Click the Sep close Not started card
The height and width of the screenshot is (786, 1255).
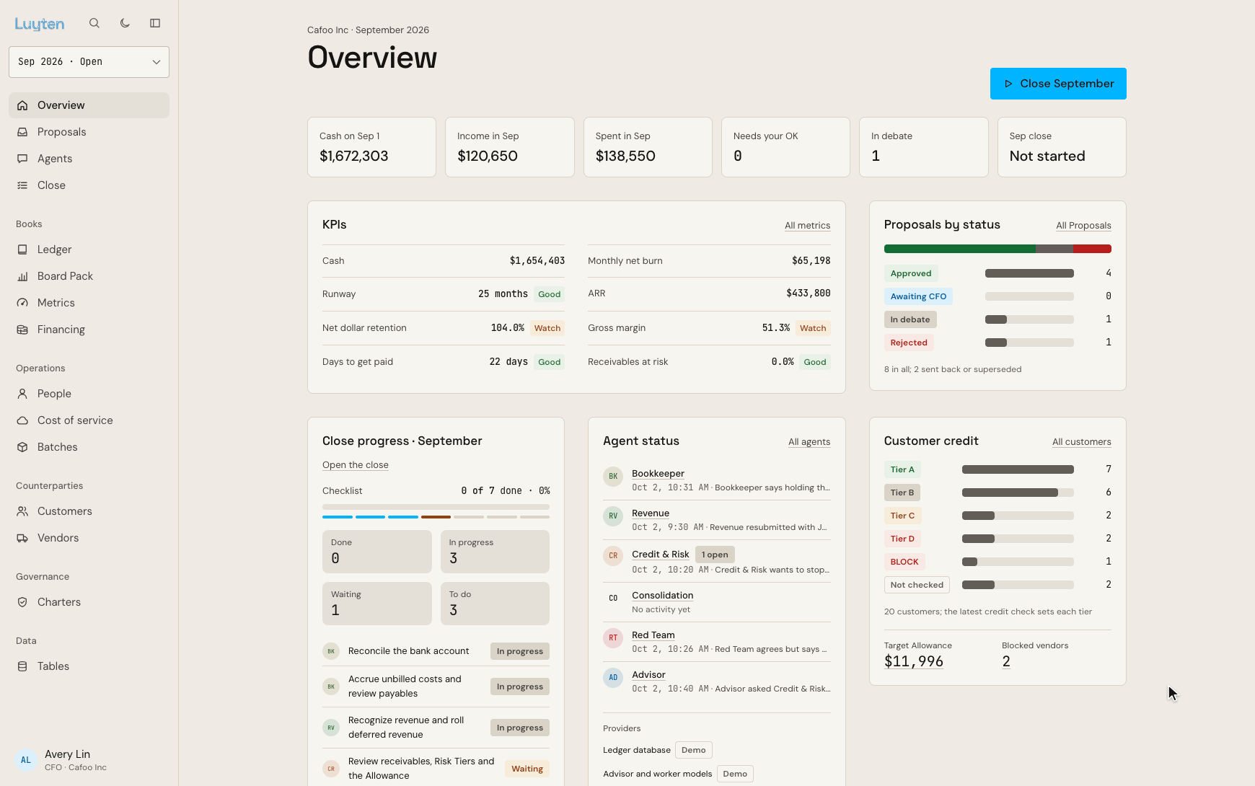click(1062, 147)
